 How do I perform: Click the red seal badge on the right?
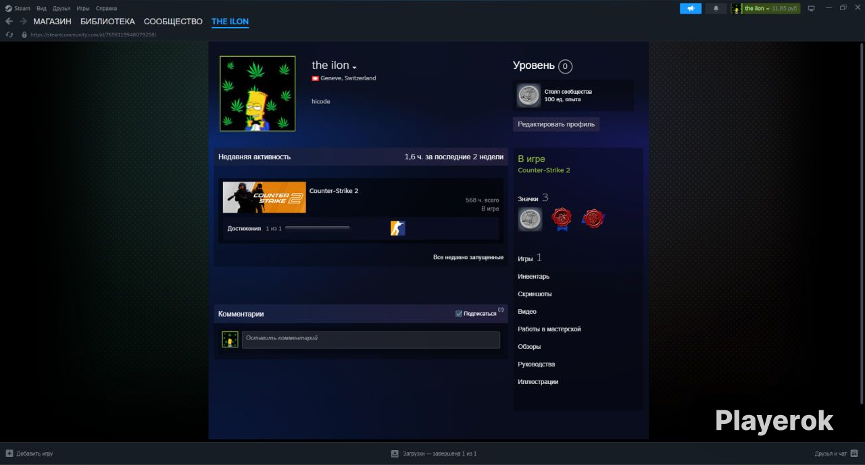[593, 218]
